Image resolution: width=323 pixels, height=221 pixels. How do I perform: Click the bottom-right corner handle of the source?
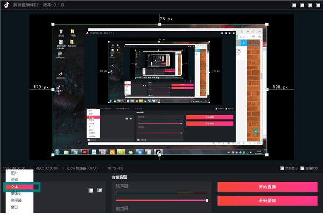coord(267,155)
